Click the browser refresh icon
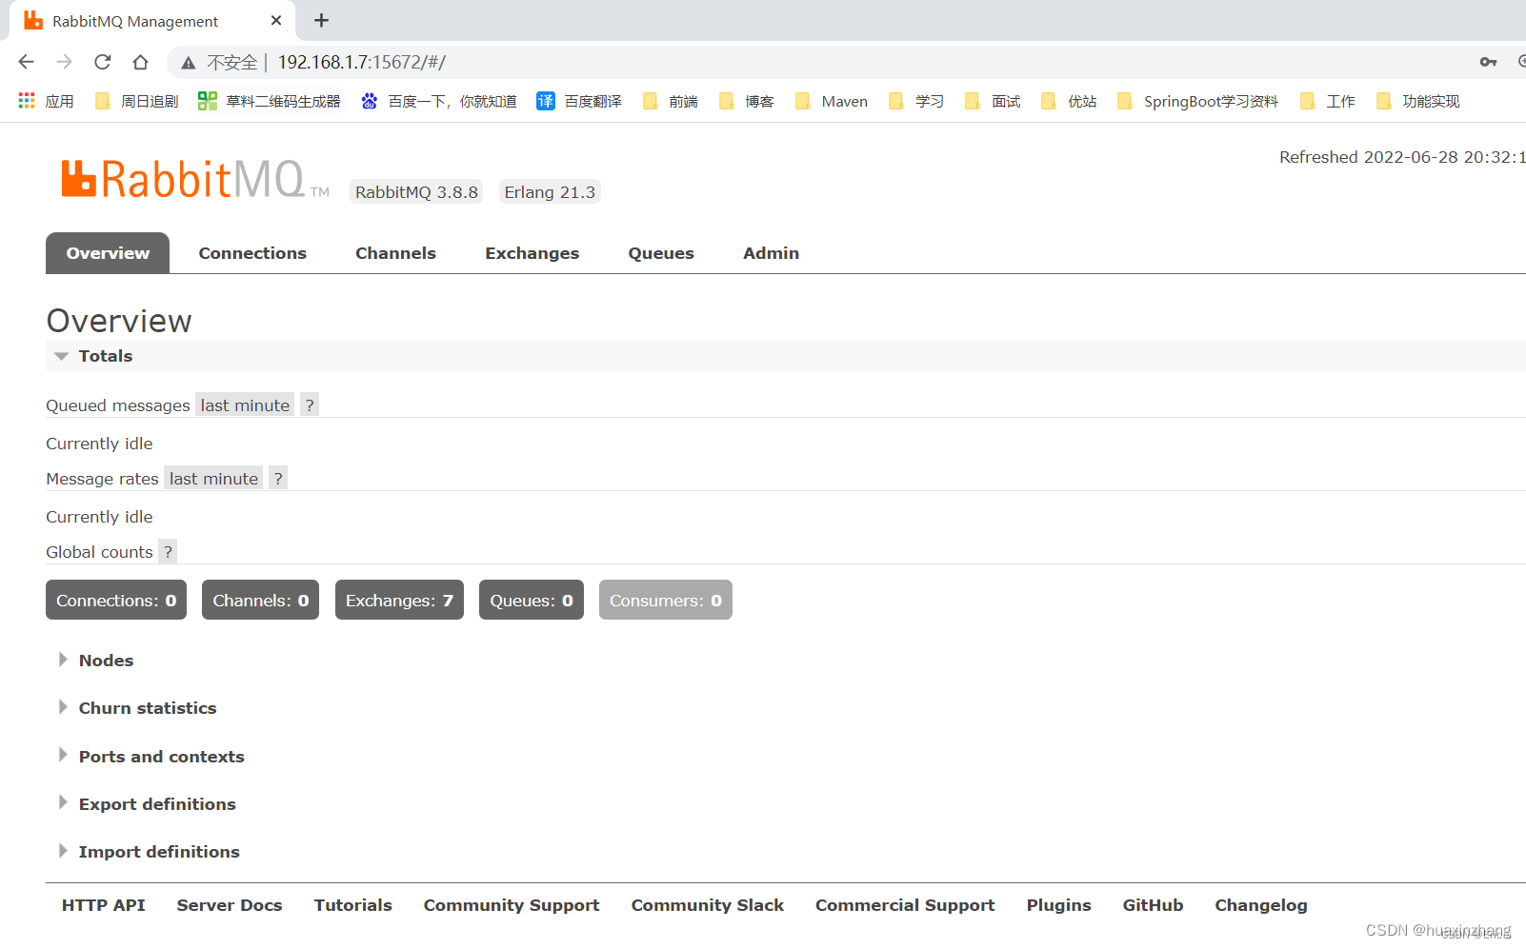This screenshot has height=948, width=1526. pos(102,62)
